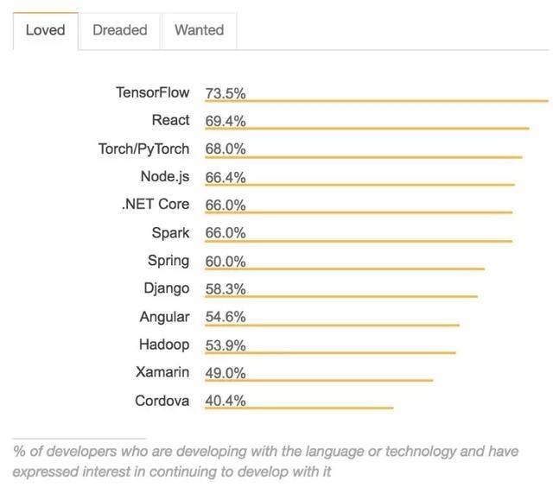Click the Django label

(167, 288)
